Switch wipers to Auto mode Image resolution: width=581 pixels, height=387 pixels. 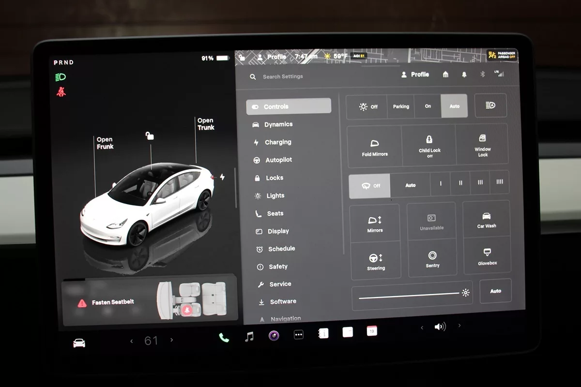pyautogui.click(x=410, y=185)
